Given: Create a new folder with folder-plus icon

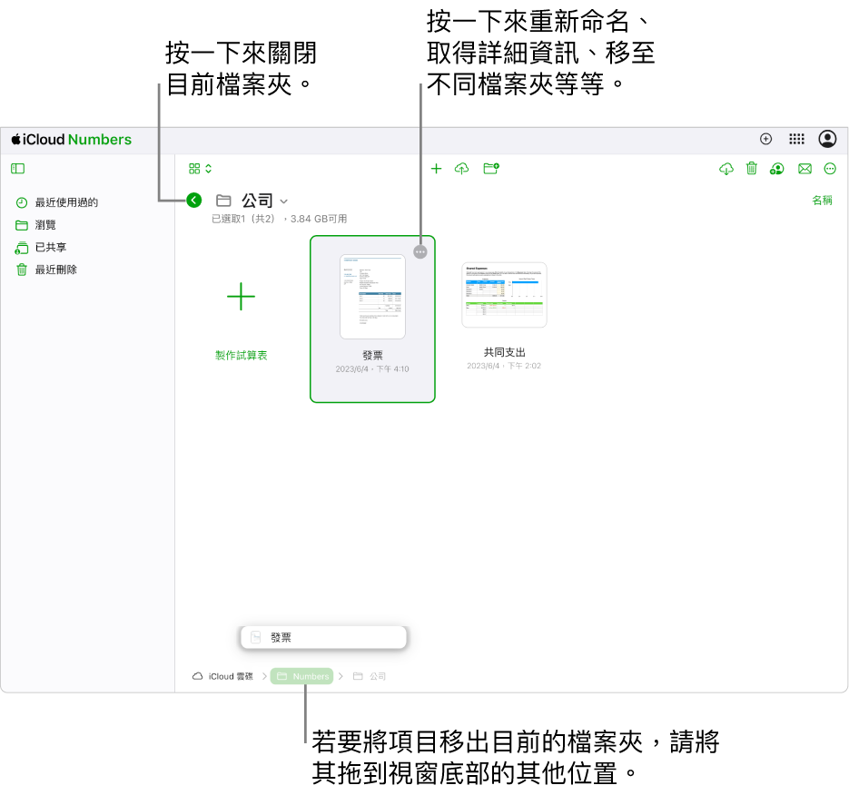Looking at the screenshot, I should pyautogui.click(x=491, y=169).
